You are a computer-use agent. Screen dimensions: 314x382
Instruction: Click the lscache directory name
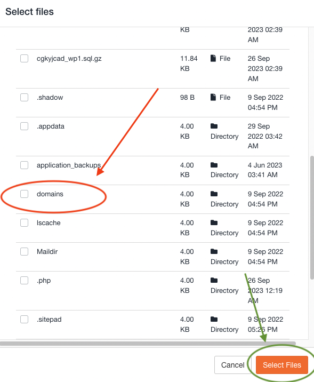(x=49, y=222)
